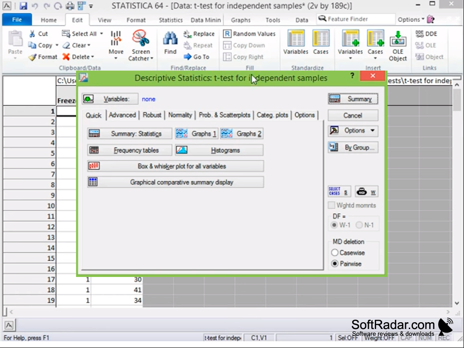The width and height of the screenshot is (464, 348).
Task: Click the Summary: Statistics button
Action: (x=129, y=133)
